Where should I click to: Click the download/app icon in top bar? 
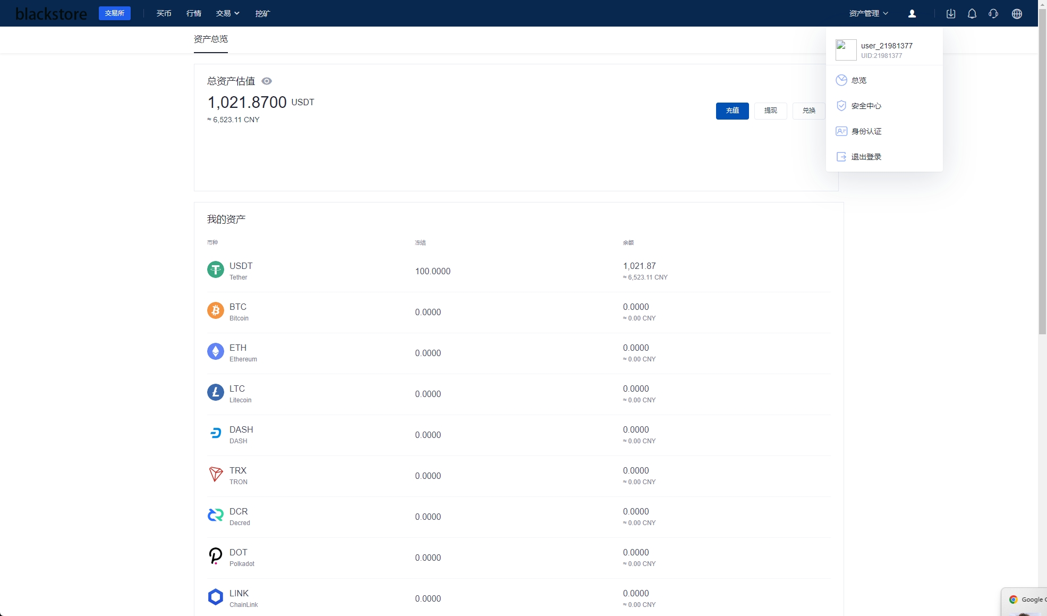click(x=950, y=13)
